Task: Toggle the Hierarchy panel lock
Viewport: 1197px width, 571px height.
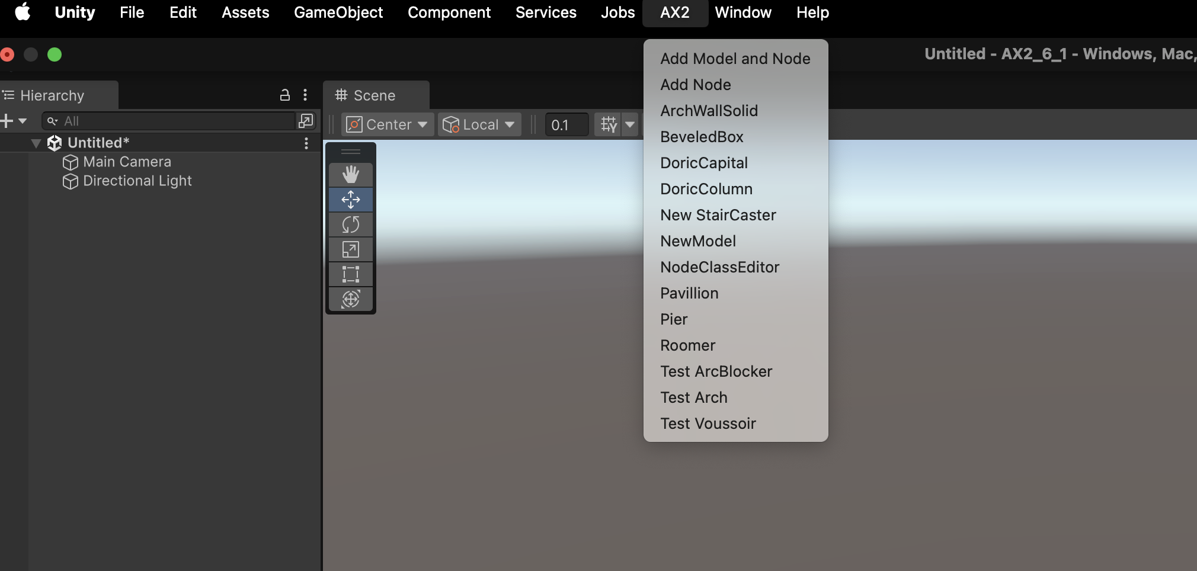Action: coord(285,95)
